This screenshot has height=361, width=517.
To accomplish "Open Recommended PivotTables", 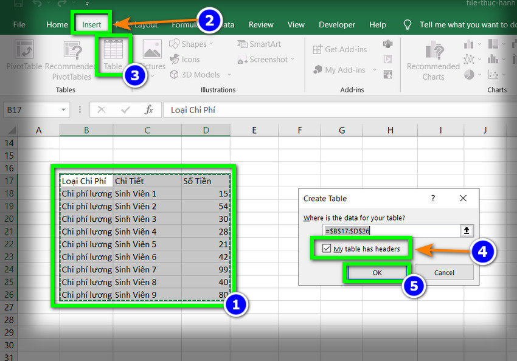I will [x=72, y=60].
